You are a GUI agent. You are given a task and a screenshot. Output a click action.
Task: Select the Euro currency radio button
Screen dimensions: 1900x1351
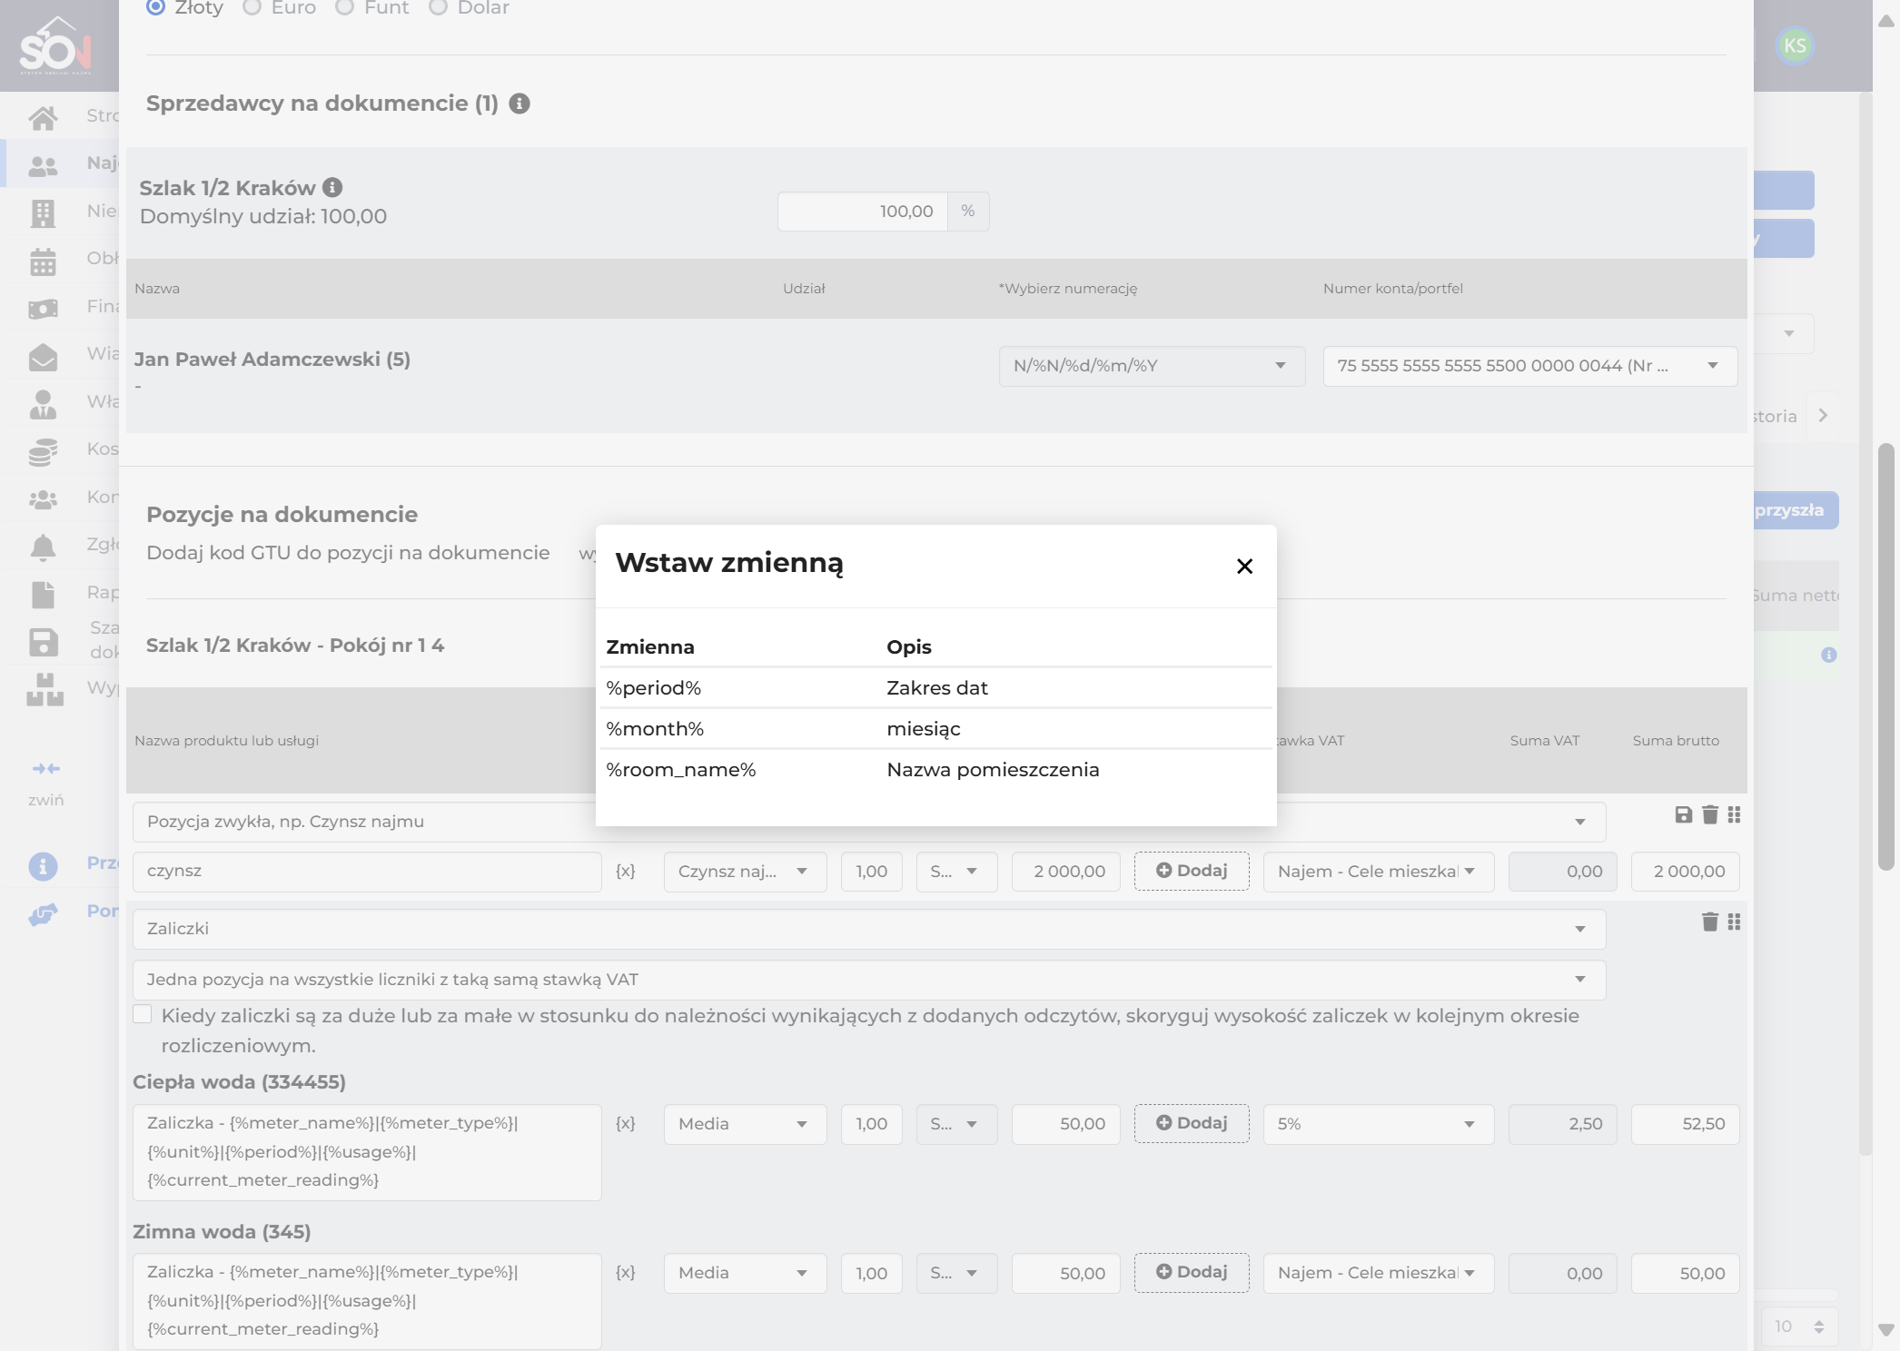click(252, 7)
